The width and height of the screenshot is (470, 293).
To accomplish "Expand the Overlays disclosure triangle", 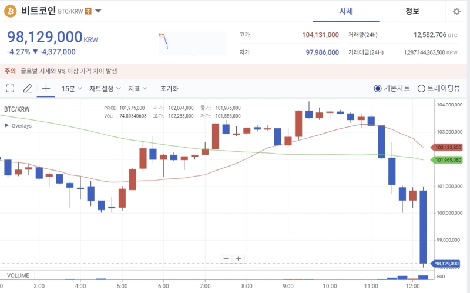I will click(6, 125).
